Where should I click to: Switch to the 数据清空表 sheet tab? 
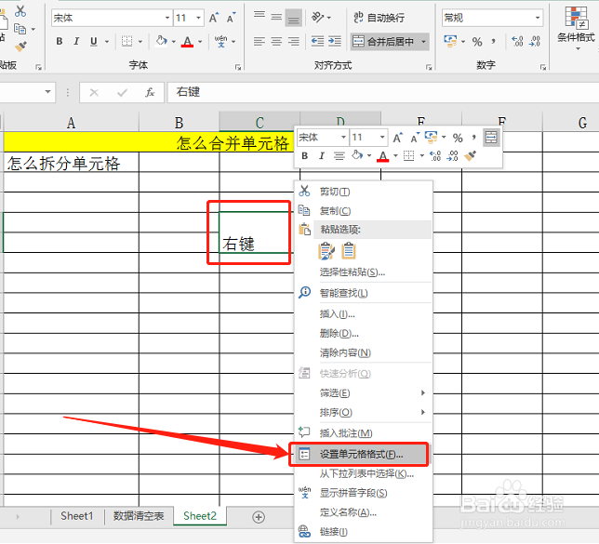coord(139,516)
